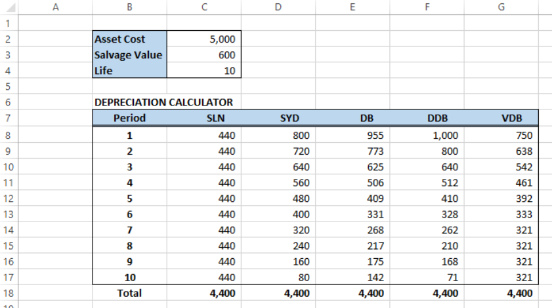552x308 pixels.
Task: Click the Total label cell
Action: point(129,293)
